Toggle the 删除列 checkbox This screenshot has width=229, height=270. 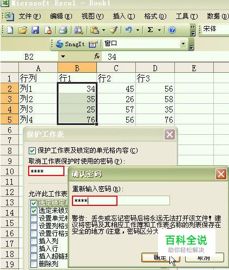click(x=34, y=264)
